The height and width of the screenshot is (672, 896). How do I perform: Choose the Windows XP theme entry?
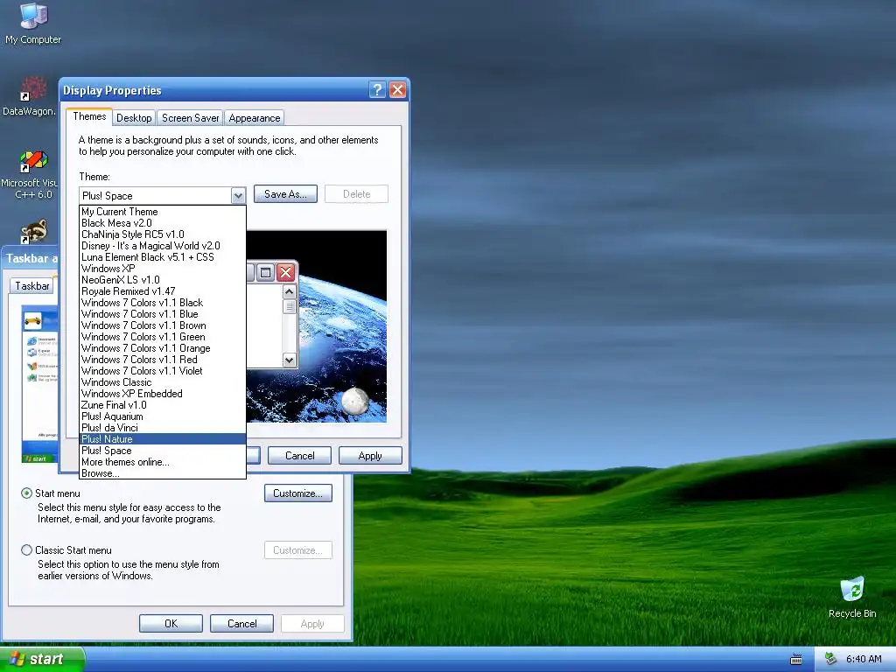[162, 269]
